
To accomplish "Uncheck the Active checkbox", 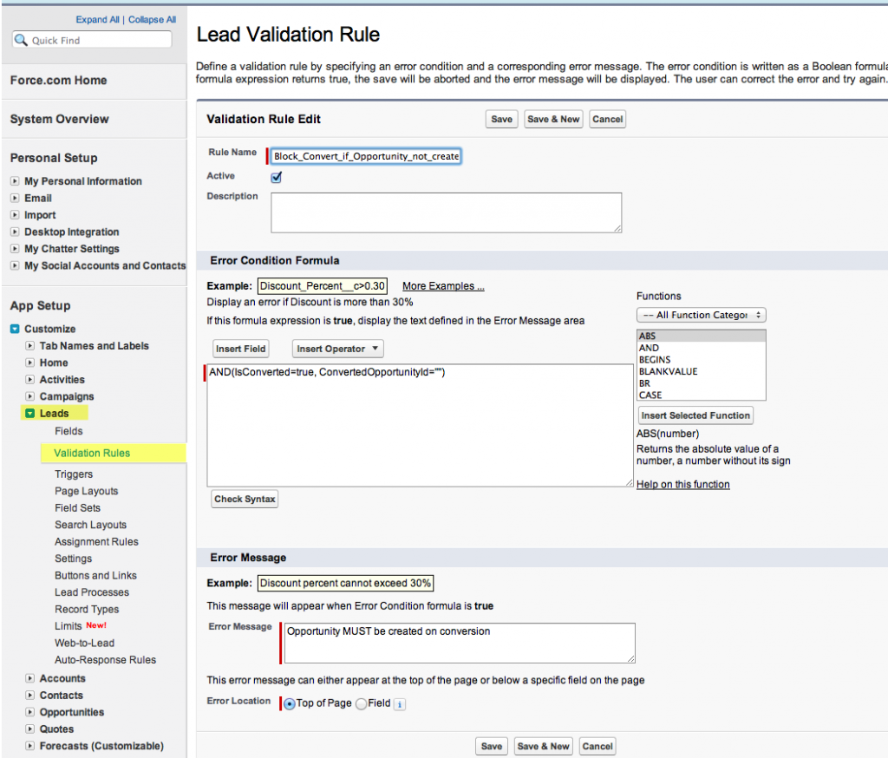I will (277, 177).
